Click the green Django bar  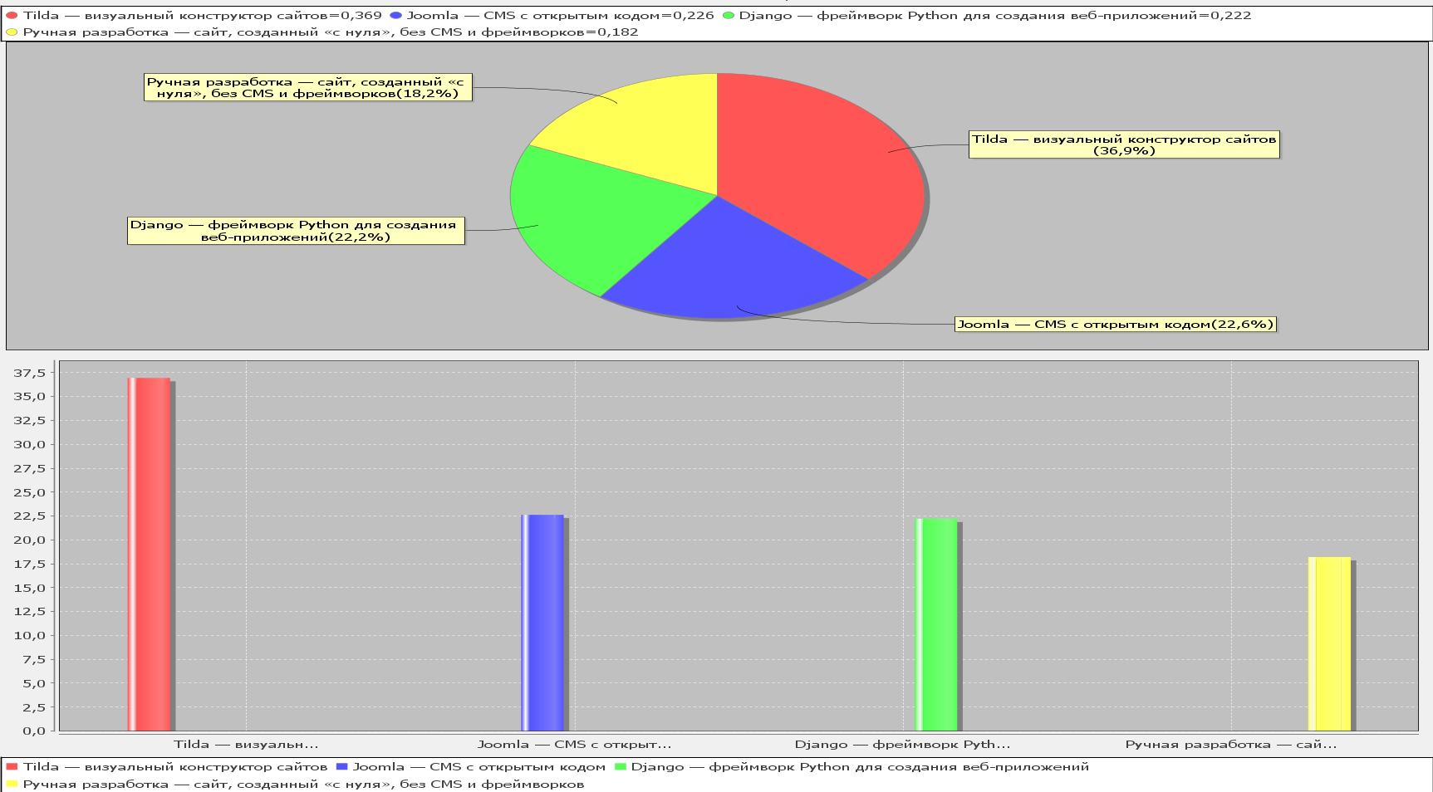click(x=936, y=625)
